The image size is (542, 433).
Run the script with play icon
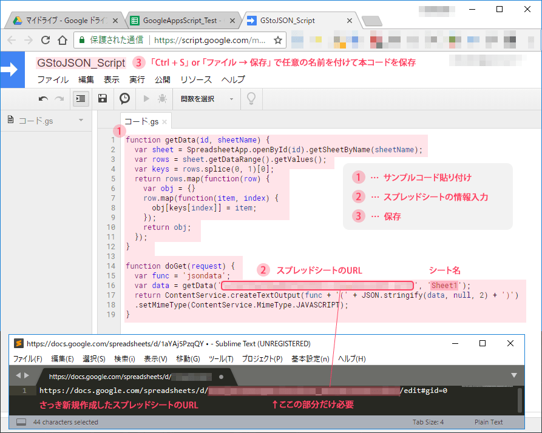pos(146,99)
